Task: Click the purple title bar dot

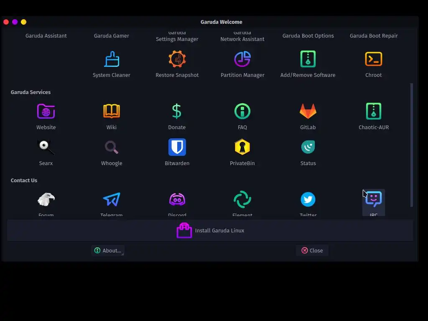Action: pos(15,22)
